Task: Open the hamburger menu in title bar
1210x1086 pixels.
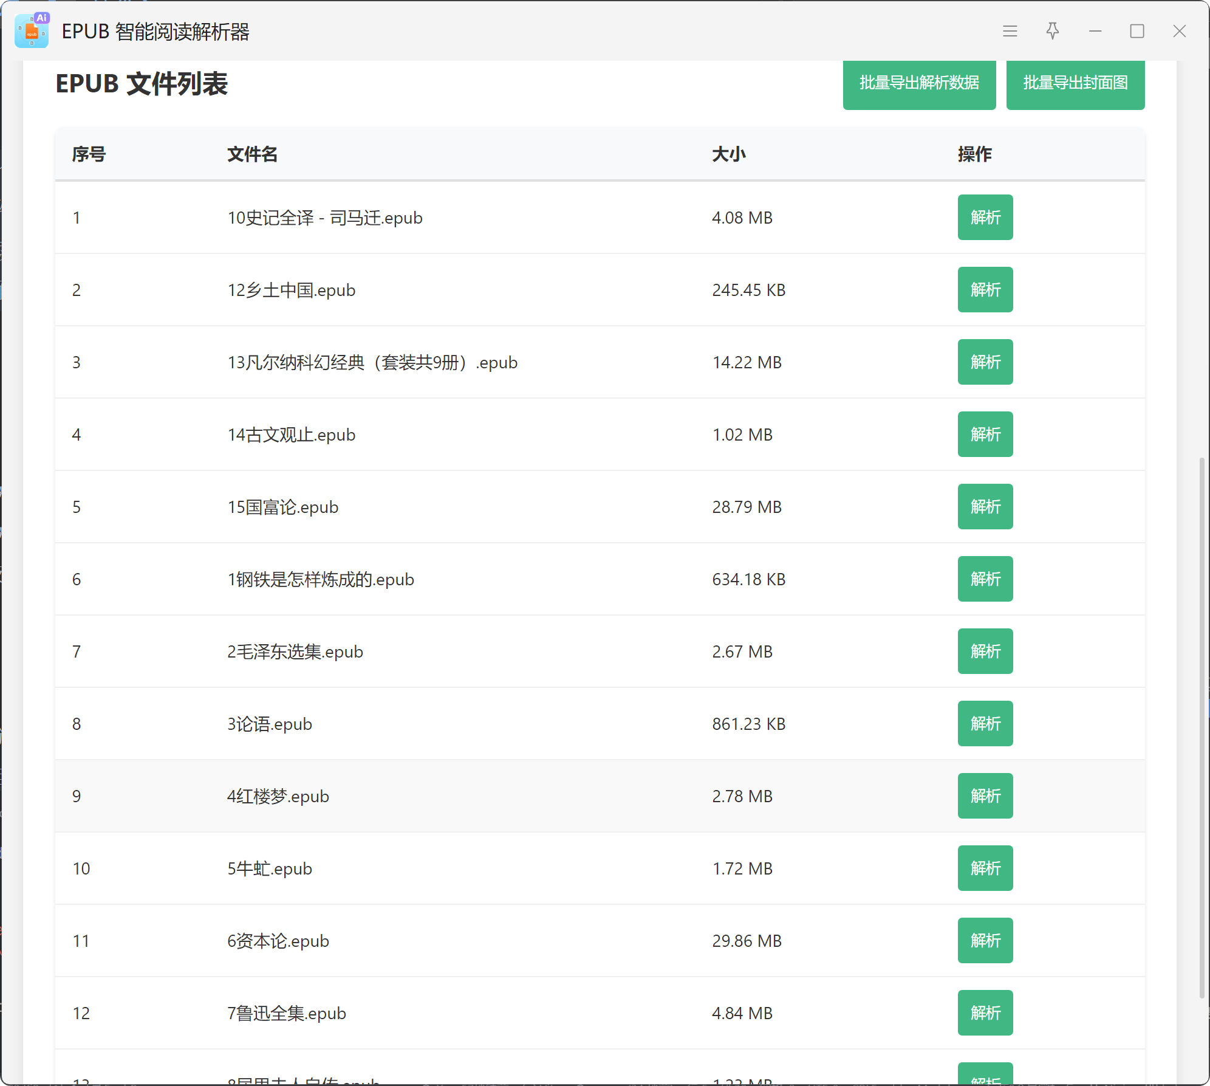Action: point(1010,31)
